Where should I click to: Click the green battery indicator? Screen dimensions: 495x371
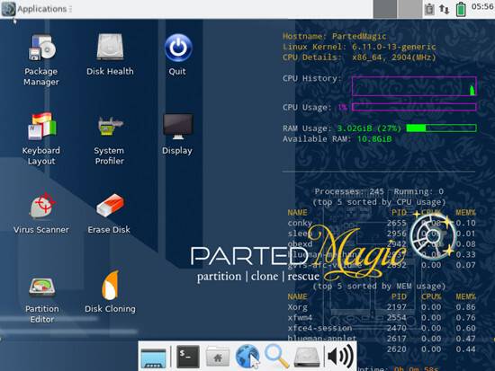click(461, 9)
